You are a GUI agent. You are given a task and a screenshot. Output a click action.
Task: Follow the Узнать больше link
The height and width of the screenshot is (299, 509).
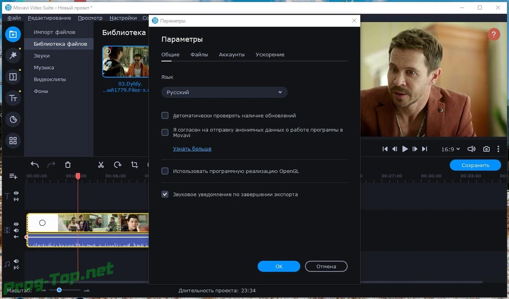click(x=192, y=149)
